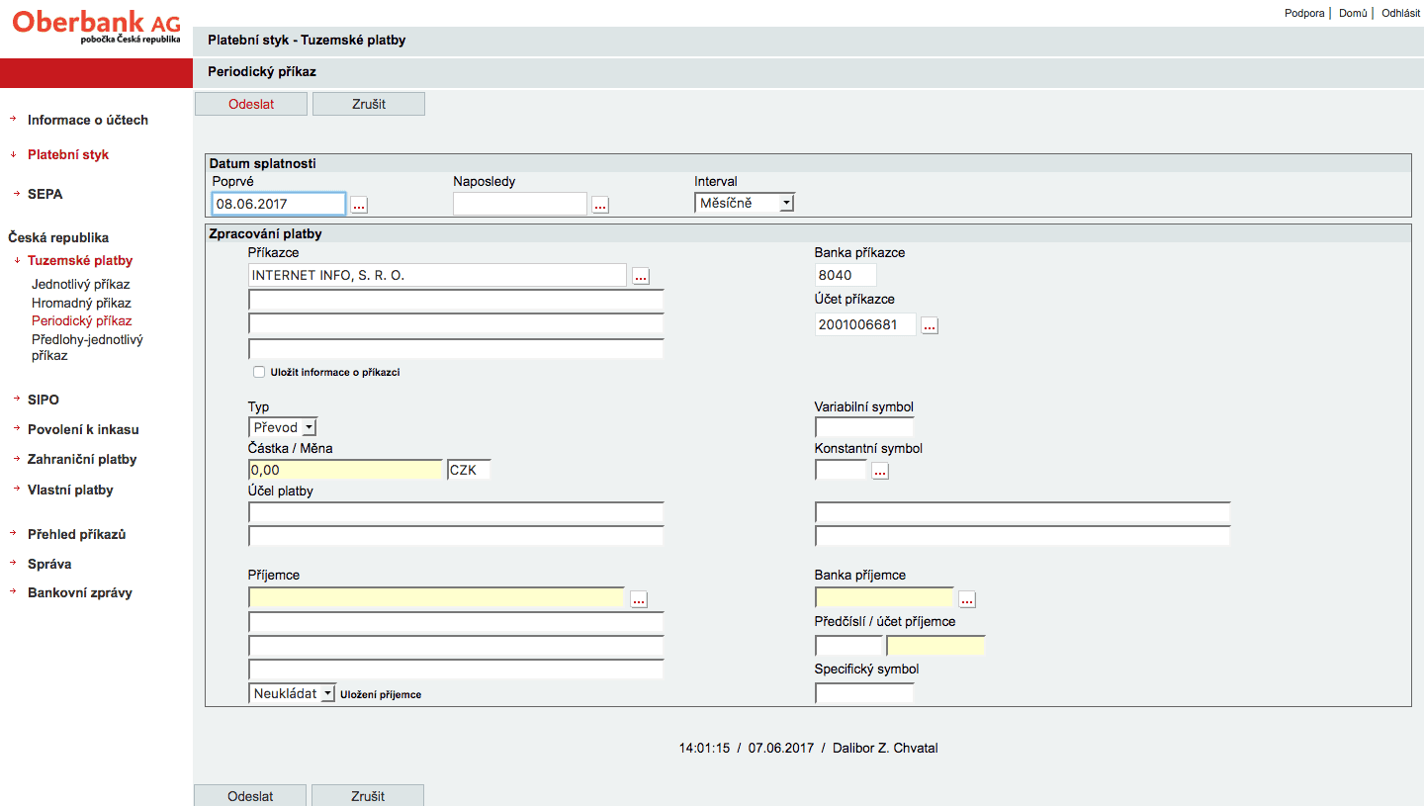The height and width of the screenshot is (806, 1424).
Task: Open lookup button beside Účet příkazce
Action: pos(930,325)
